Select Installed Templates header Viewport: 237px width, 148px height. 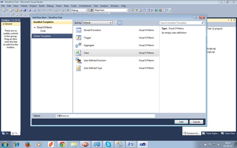(x=52, y=22)
